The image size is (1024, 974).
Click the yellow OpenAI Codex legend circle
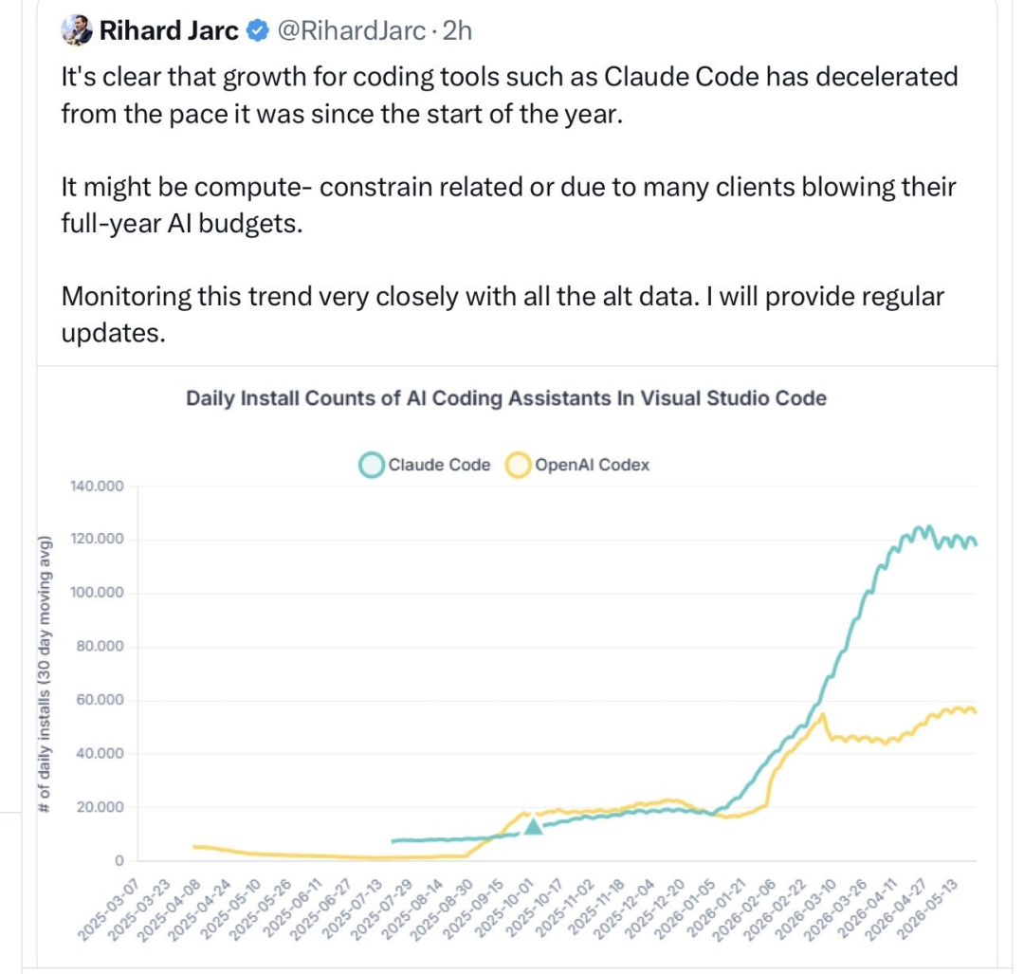click(x=520, y=465)
